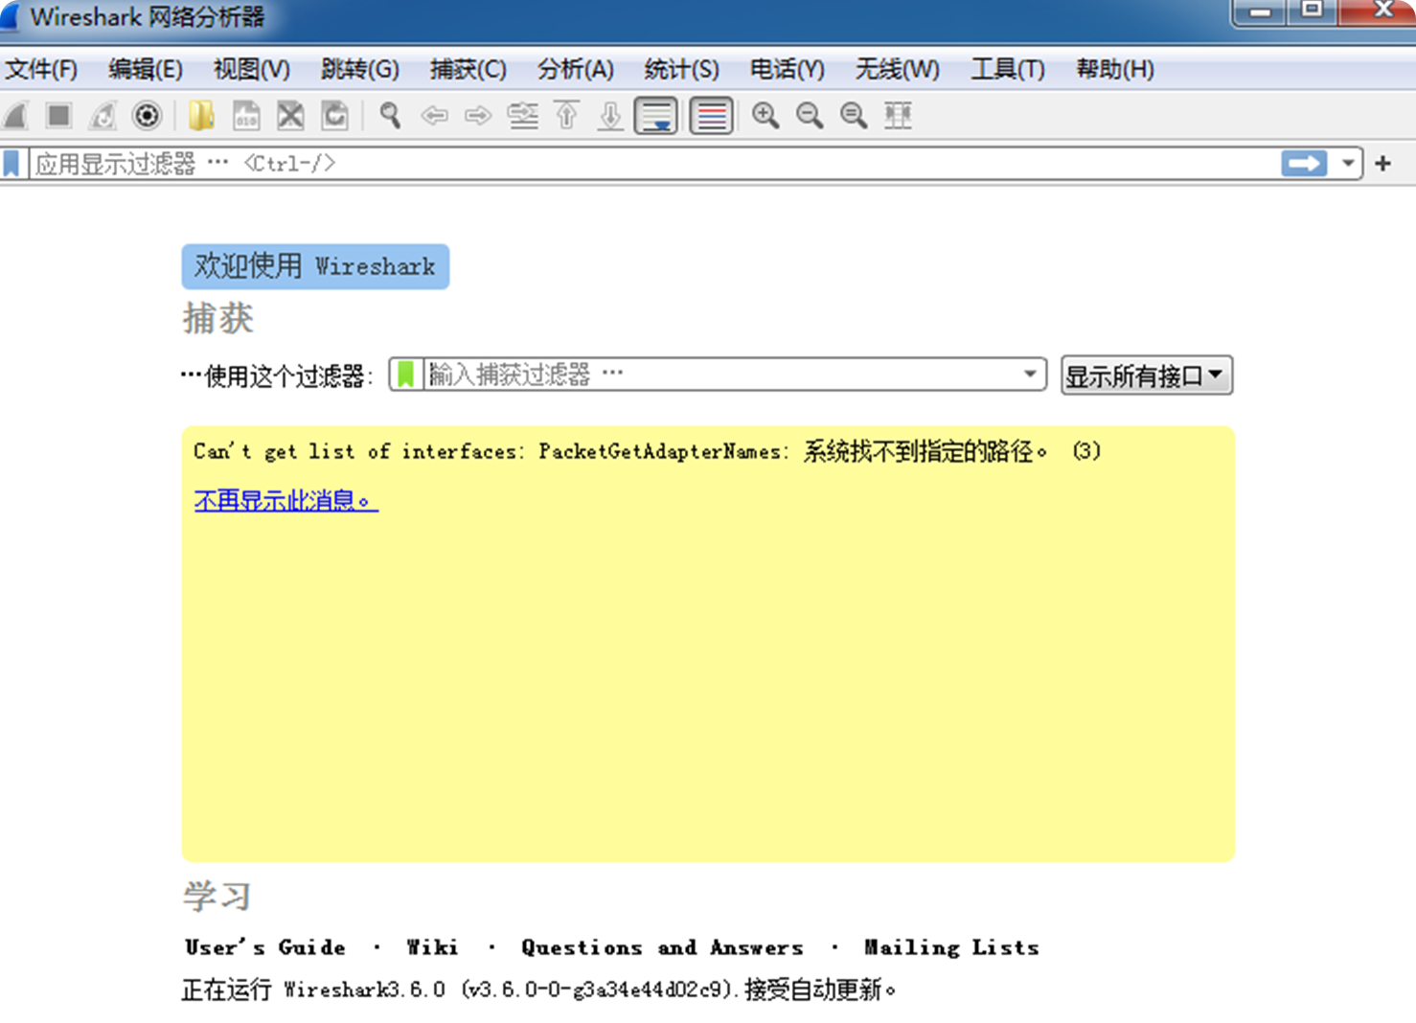1416x1023 pixels.
Task: Add a display filter button with plus icon
Action: click(x=1382, y=164)
